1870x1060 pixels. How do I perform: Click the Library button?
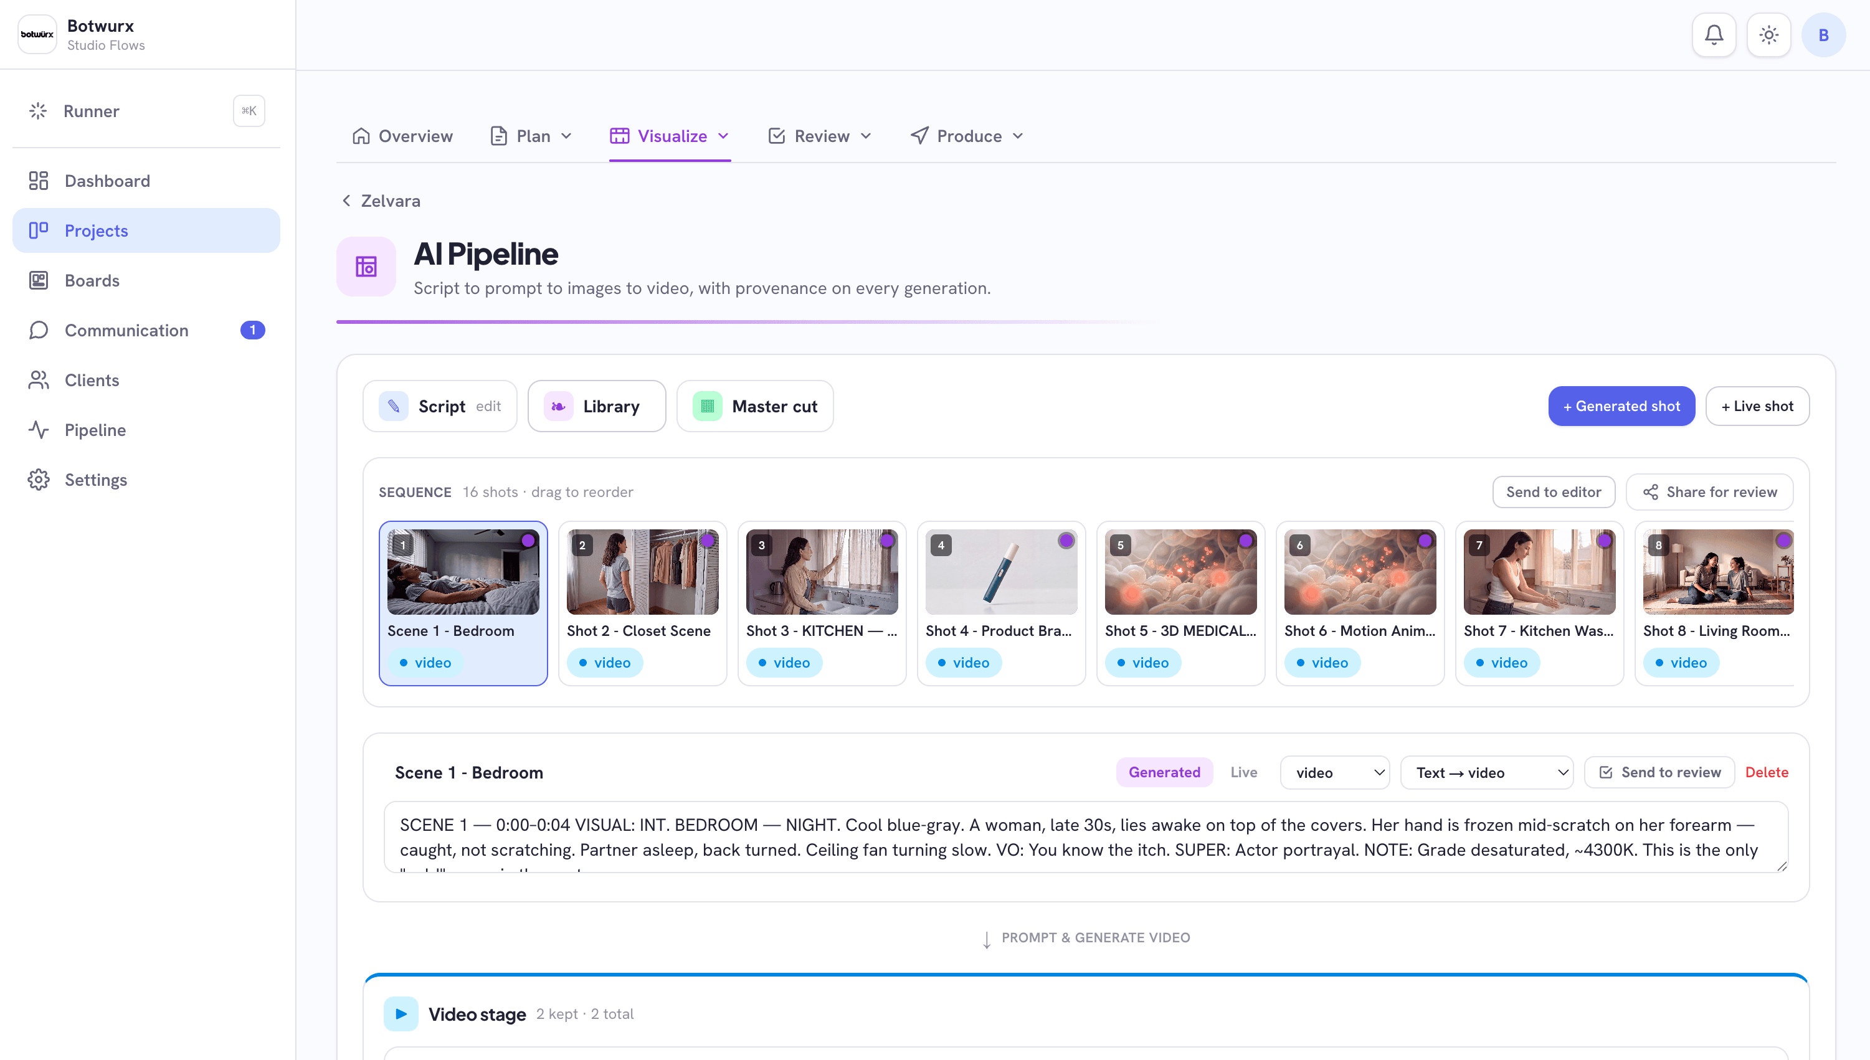[x=596, y=406]
